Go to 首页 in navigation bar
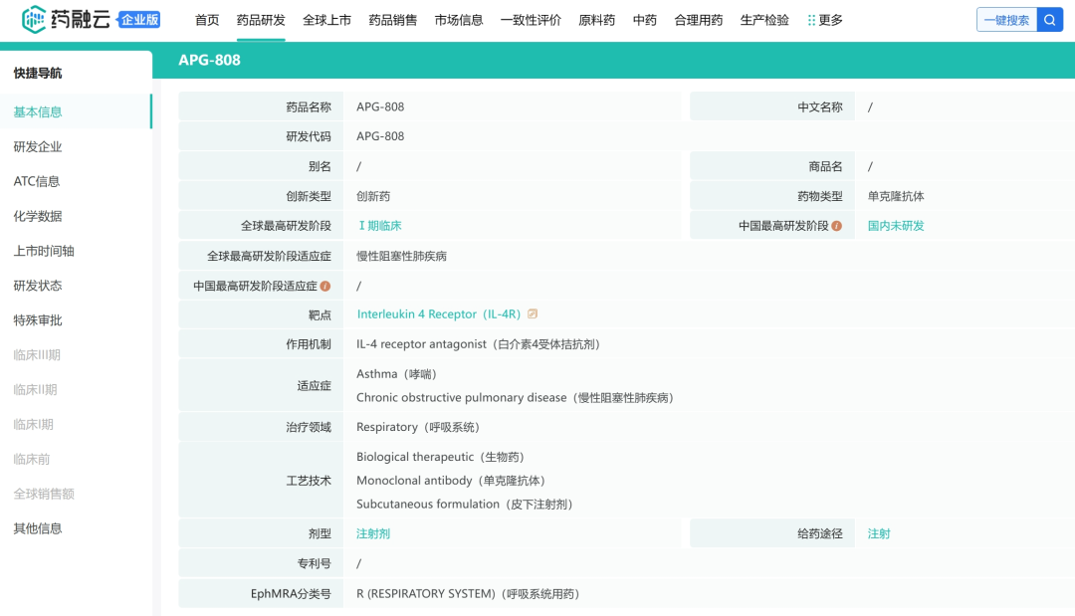This screenshot has height=616, width=1075. click(x=207, y=20)
